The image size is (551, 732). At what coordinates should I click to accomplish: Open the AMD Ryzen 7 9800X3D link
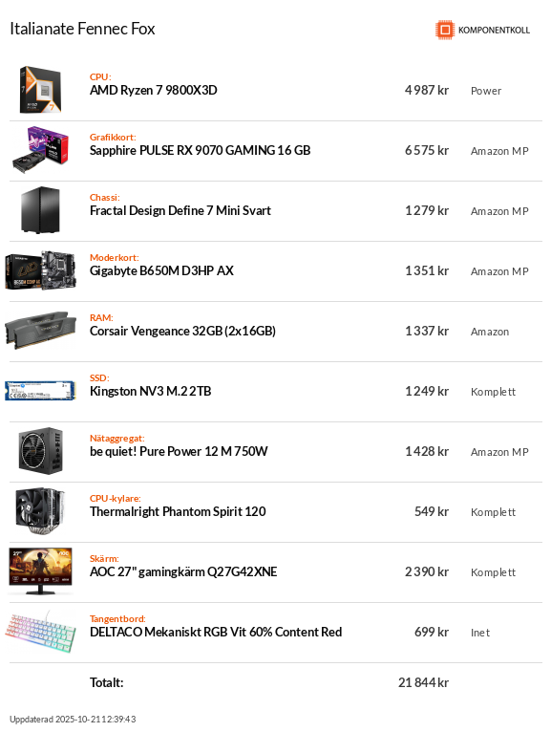(x=154, y=90)
